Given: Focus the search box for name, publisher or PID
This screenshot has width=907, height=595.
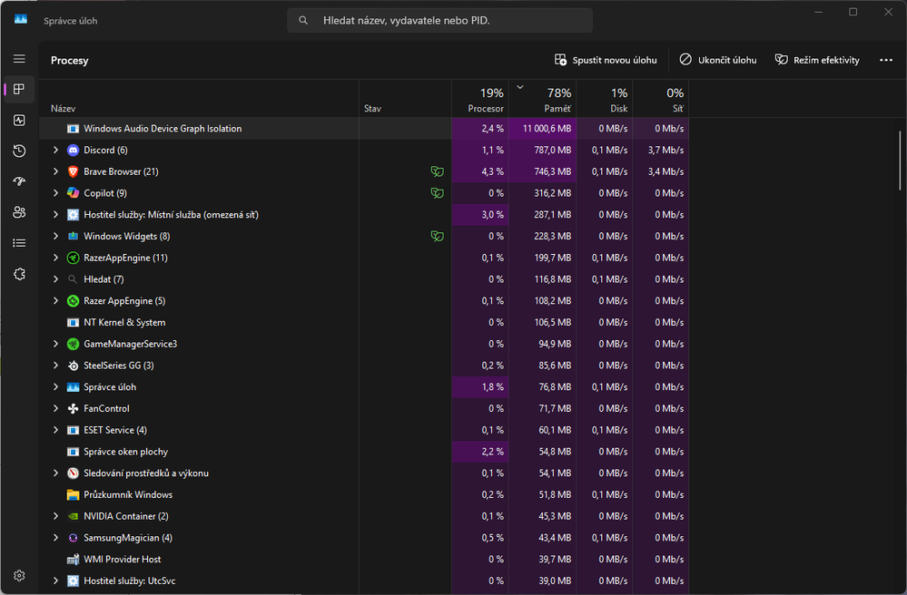Looking at the screenshot, I should (439, 20).
